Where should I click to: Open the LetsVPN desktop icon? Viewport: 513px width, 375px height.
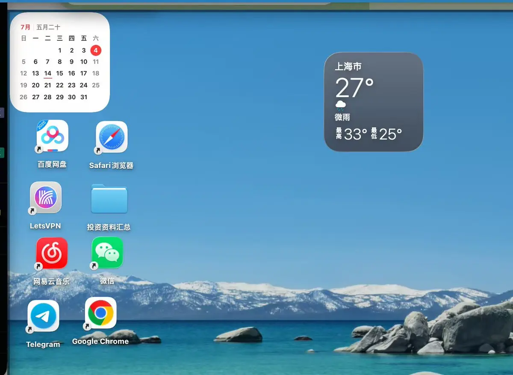(x=46, y=198)
